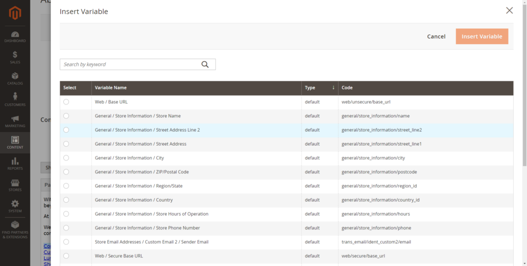Open Find Partners & Extensions
The height and width of the screenshot is (266, 527).
pyautogui.click(x=15, y=230)
